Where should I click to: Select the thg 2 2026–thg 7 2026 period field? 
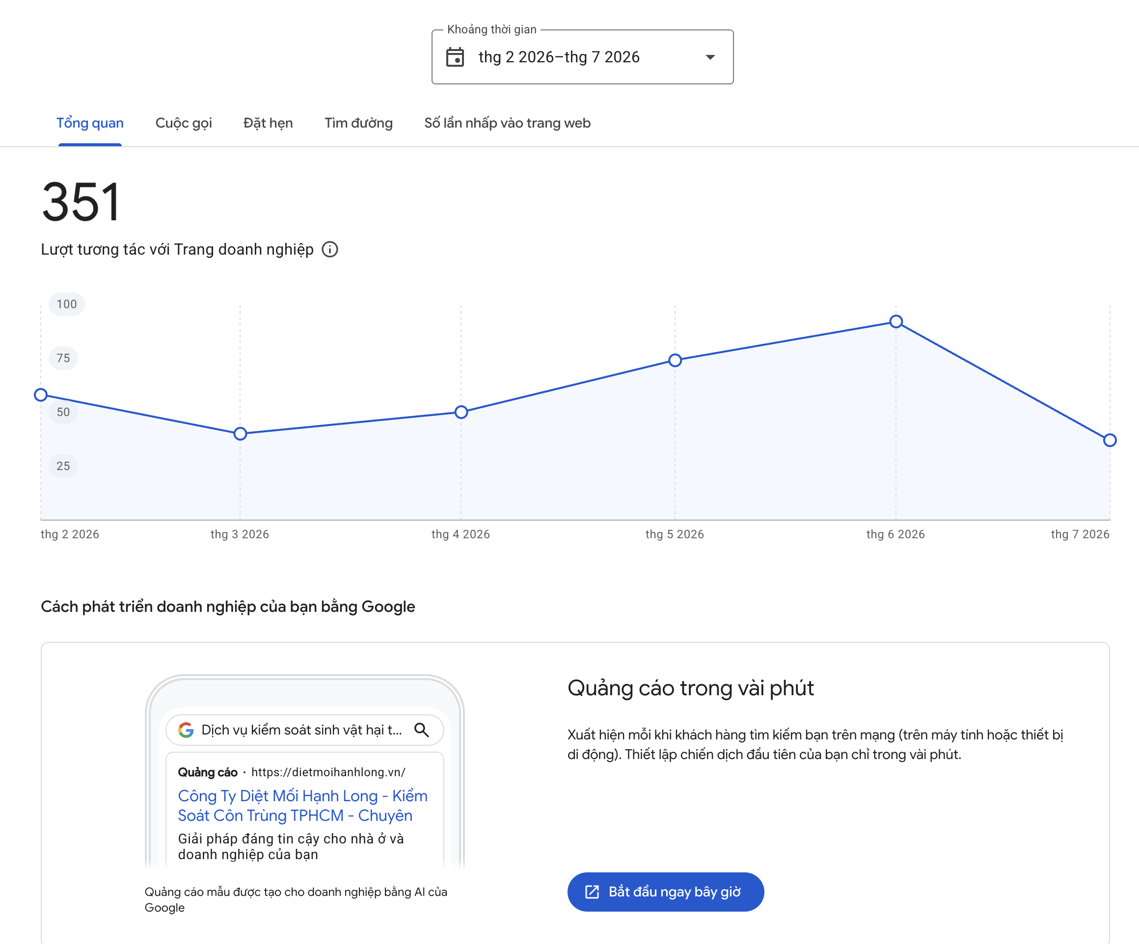[x=583, y=57]
